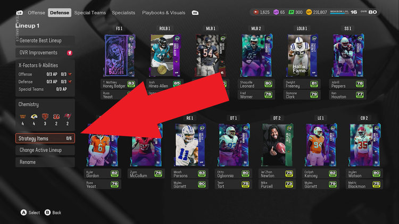
Task: Open the Special Teams tab
Action: (90, 12)
